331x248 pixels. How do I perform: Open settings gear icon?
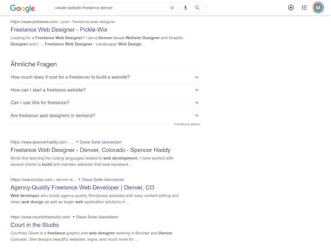point(291,7)
